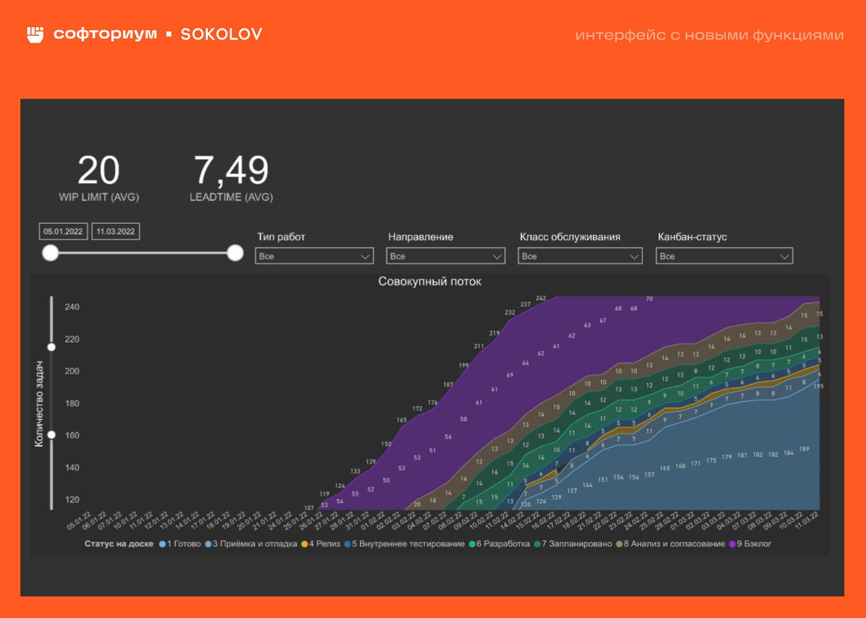This screenshot has width=866, height=618.
Task: Open the 'Класс обслуживания' dropdown arrow
Action: (x=634, y=256)
